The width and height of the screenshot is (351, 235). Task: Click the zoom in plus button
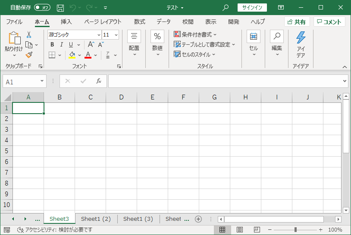click(x=320, y=230)
